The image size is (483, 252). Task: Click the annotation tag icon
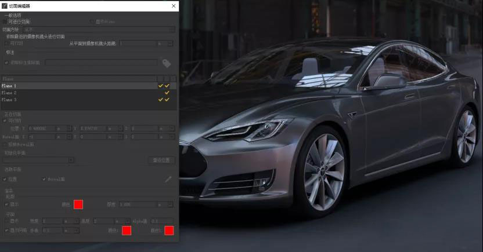[x=166, y=63]
